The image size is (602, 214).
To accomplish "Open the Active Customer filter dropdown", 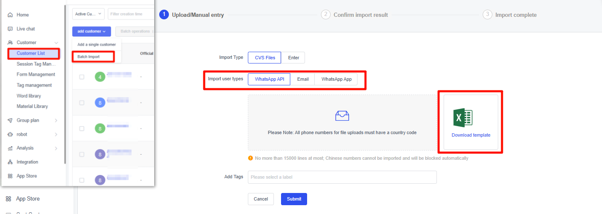I will click(x=88, y=14).
